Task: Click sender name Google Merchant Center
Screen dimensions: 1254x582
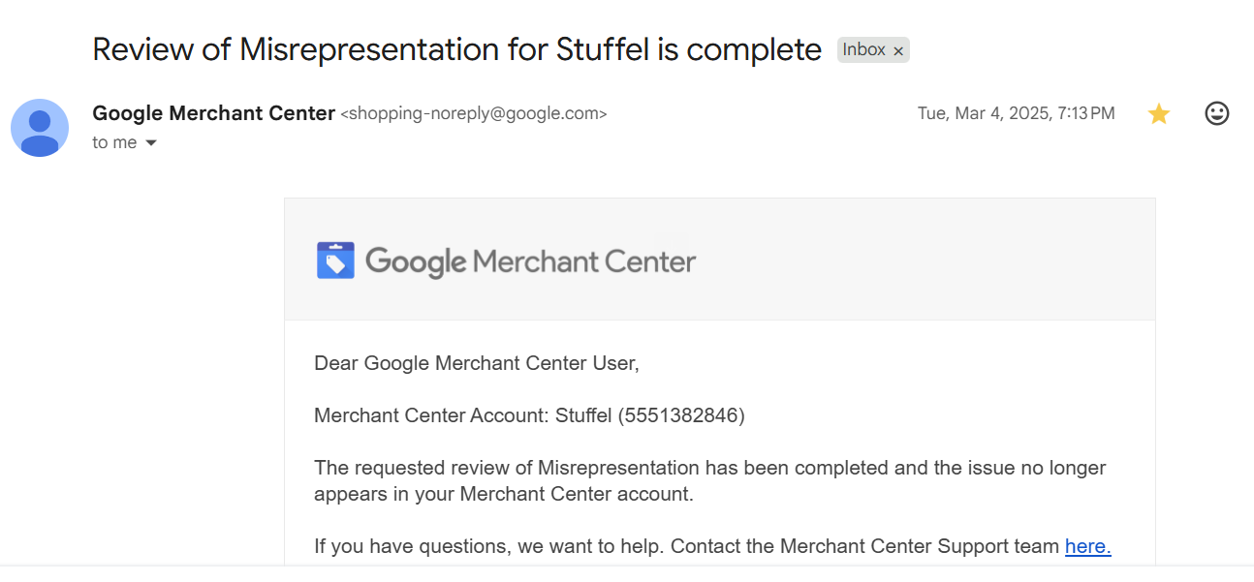Action: point(213,113)
